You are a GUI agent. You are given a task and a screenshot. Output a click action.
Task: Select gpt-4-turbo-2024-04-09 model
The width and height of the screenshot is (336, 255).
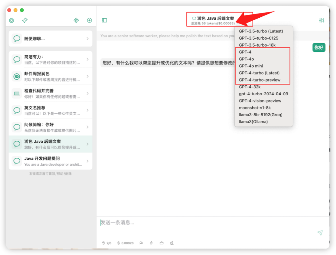point(263,94)
